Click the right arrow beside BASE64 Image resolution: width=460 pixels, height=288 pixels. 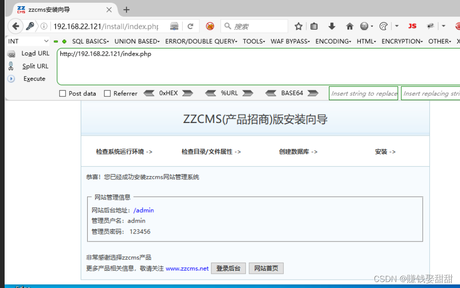pyautogui.click(x=313, y=93)
